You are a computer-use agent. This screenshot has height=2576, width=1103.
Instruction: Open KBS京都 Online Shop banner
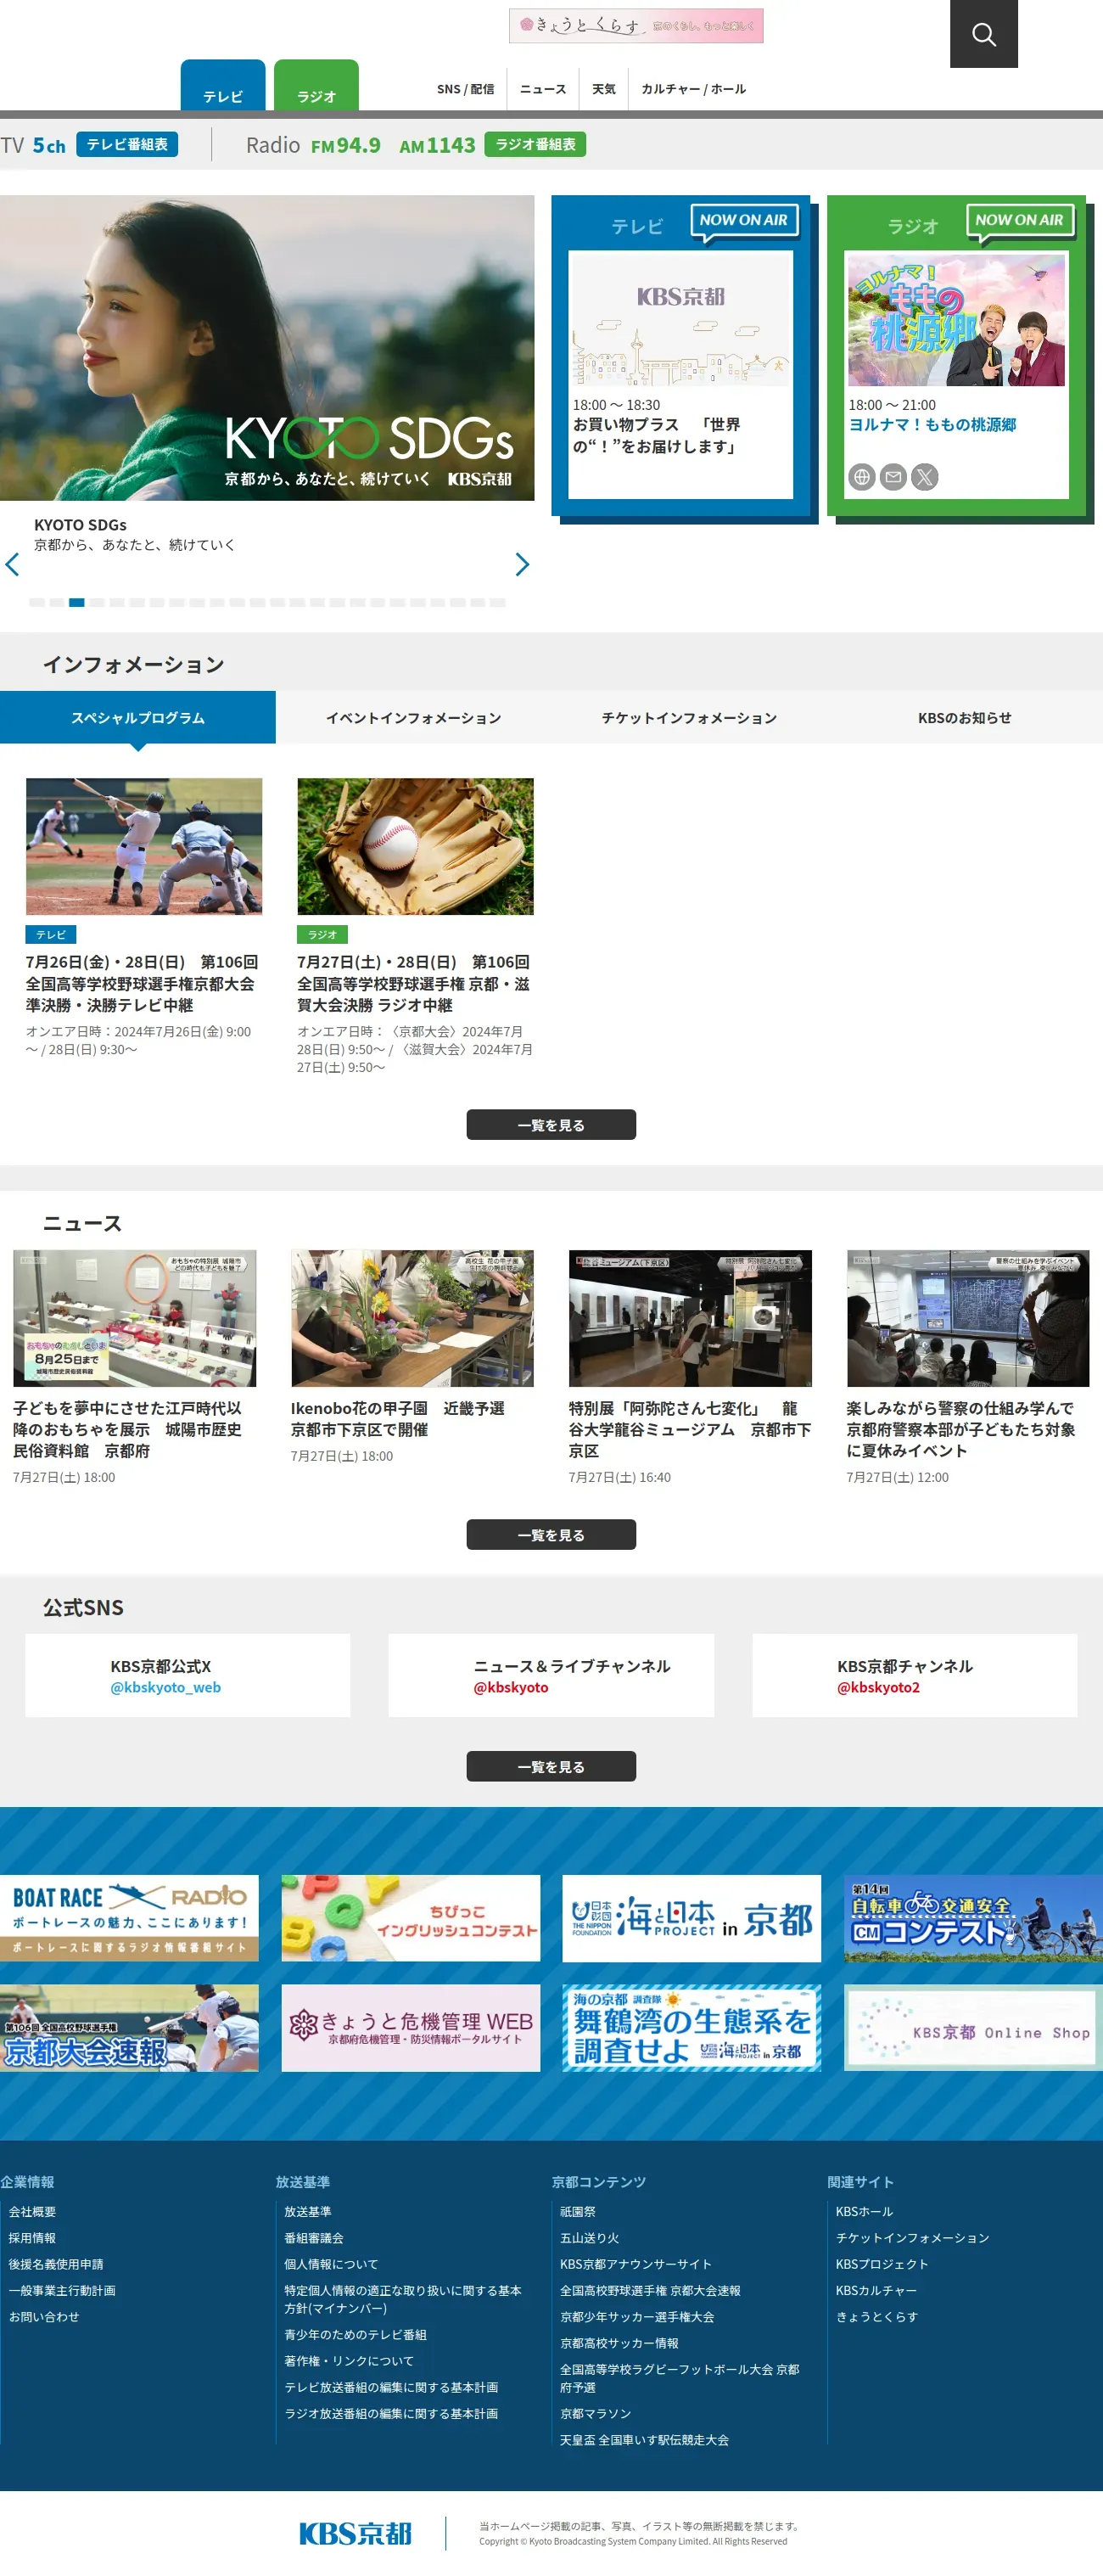pyautogui.click(x=974, y=2029)
